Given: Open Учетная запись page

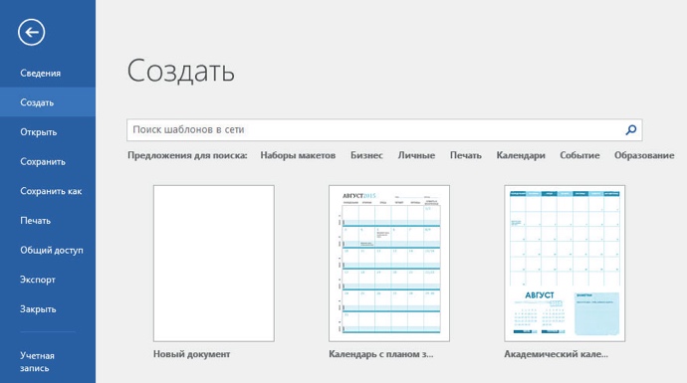Looking at the screenshot, I should (x=37, y=361).
